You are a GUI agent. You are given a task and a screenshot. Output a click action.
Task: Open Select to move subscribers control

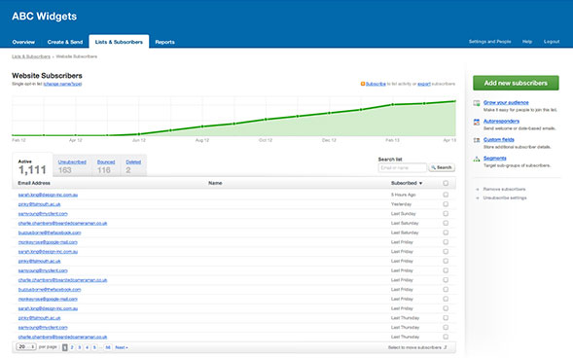pos(417,347)
